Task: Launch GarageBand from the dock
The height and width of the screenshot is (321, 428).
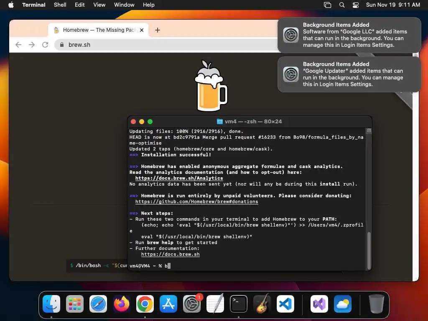Action: (x=262, y=304)
